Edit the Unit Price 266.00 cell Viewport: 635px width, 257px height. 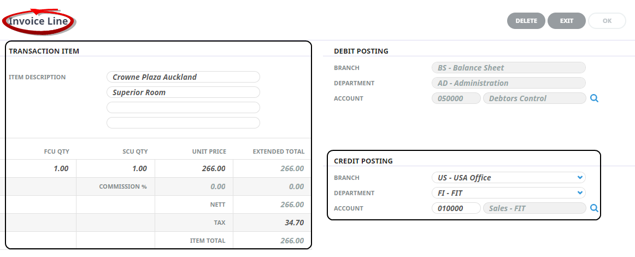pos(194,168)
